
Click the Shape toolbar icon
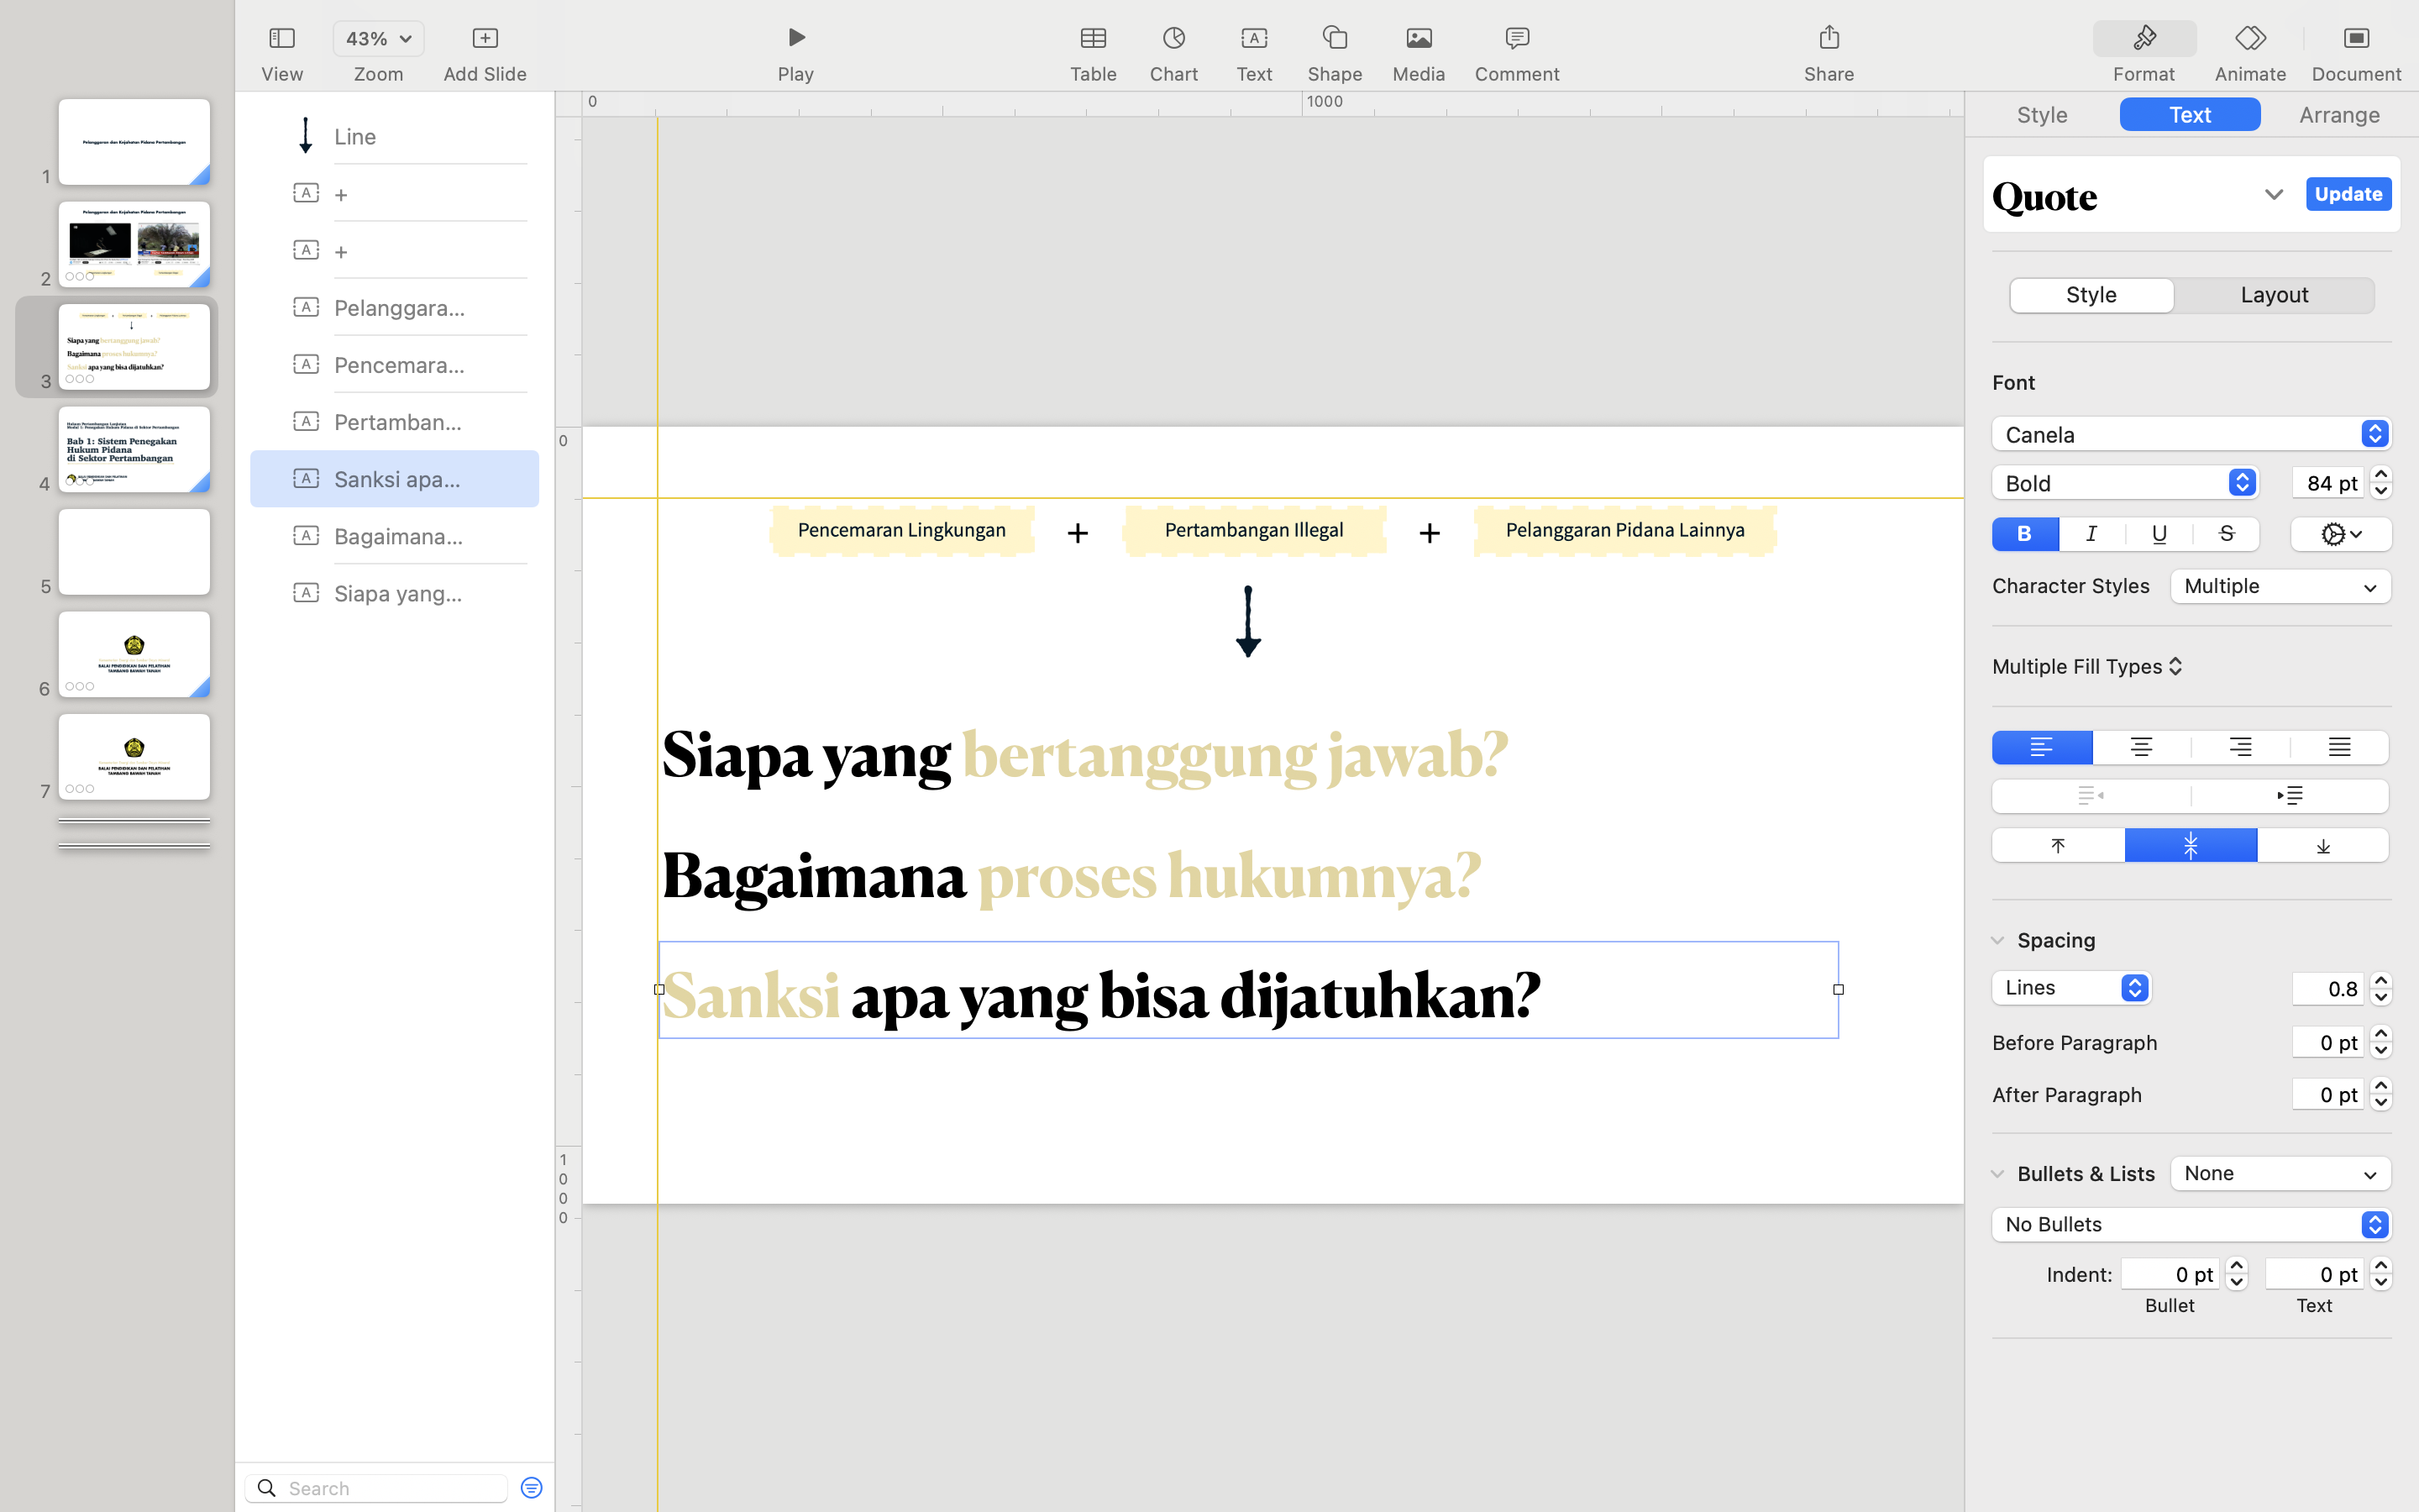(1335, 39)
